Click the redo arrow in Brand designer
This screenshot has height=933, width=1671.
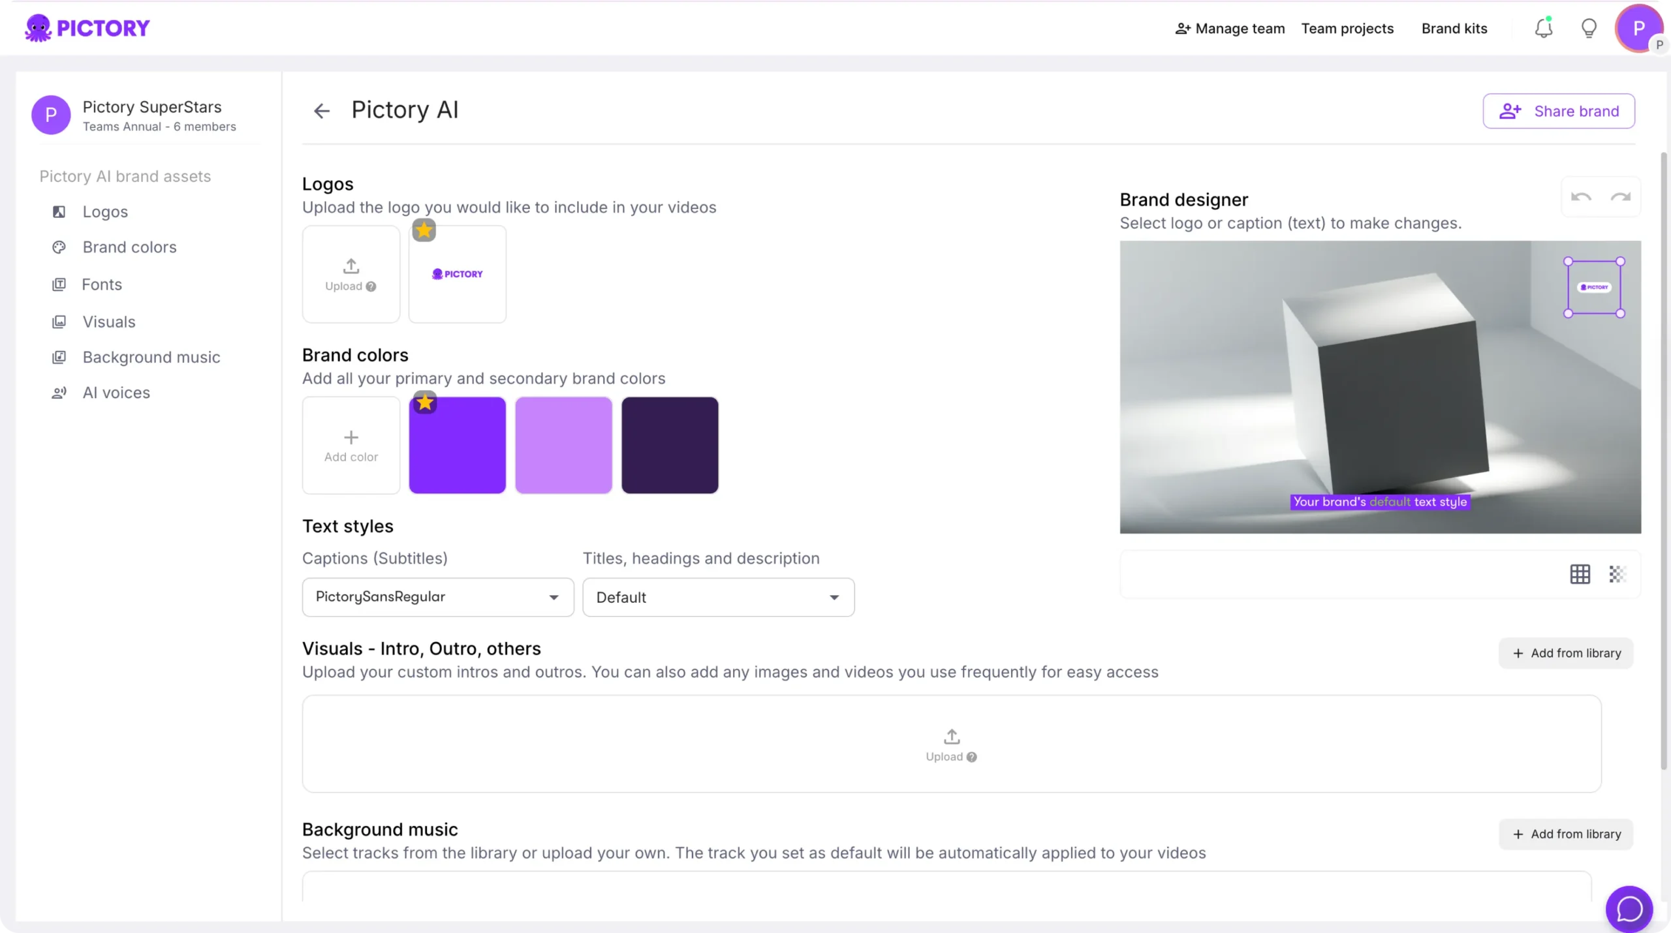click(1620, 197)
